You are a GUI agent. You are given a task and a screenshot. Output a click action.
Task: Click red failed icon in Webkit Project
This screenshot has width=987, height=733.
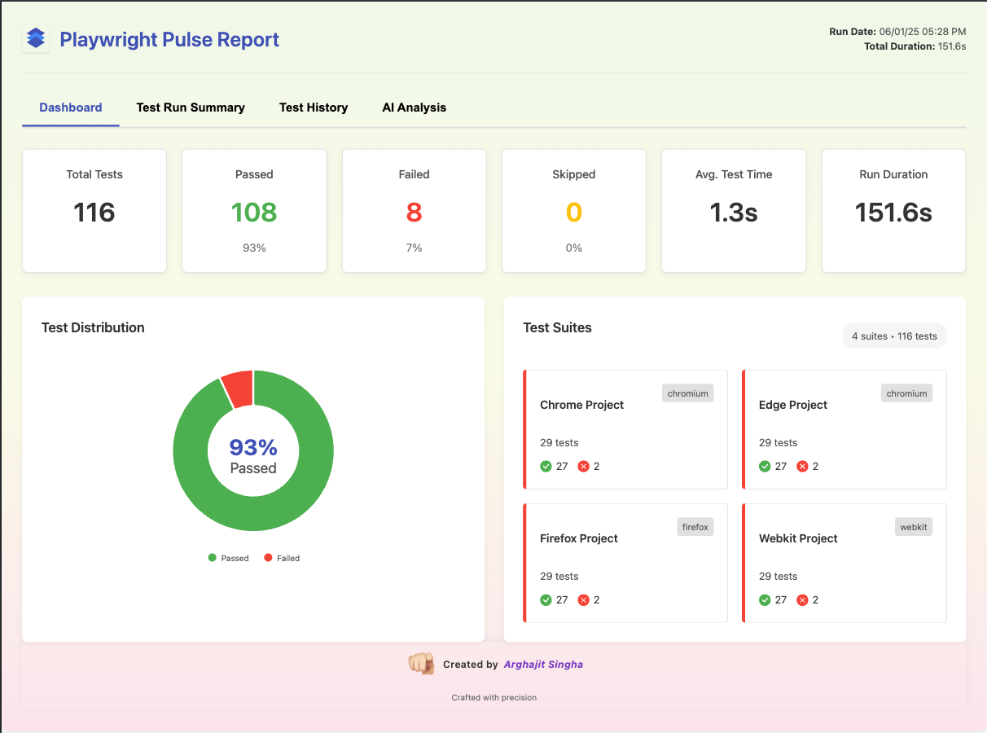tap(802, 600)
